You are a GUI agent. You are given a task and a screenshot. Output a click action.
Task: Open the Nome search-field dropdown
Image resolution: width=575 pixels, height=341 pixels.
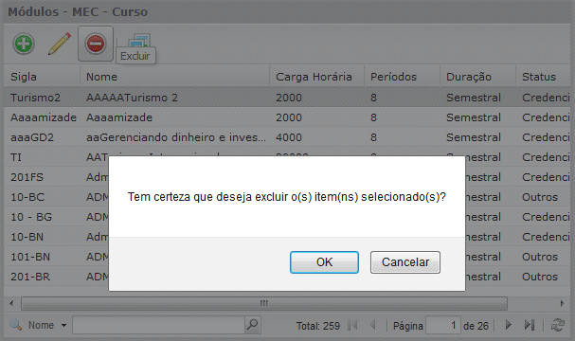point(63,325)
